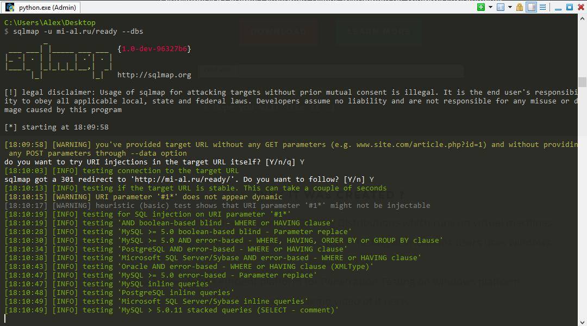Click the green new console plus icon
This screenshot has height=326, width=587.
click(481, 7)
